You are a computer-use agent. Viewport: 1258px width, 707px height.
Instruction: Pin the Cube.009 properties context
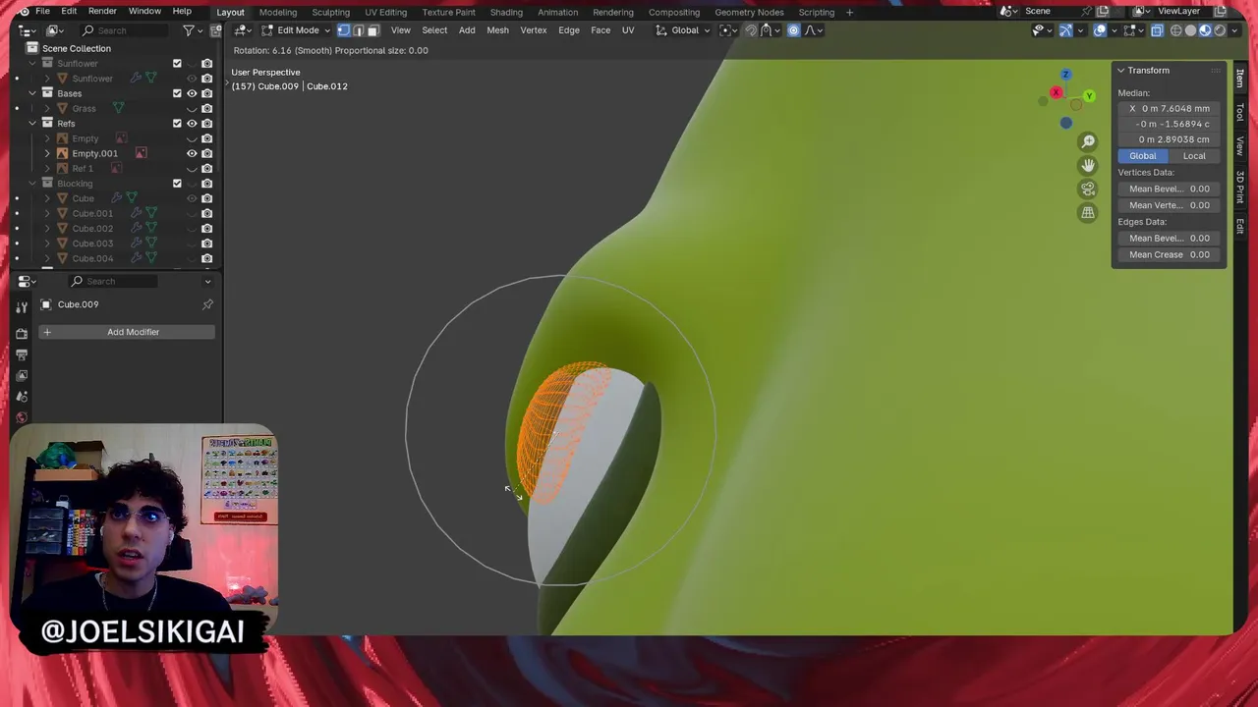(207, 304)
